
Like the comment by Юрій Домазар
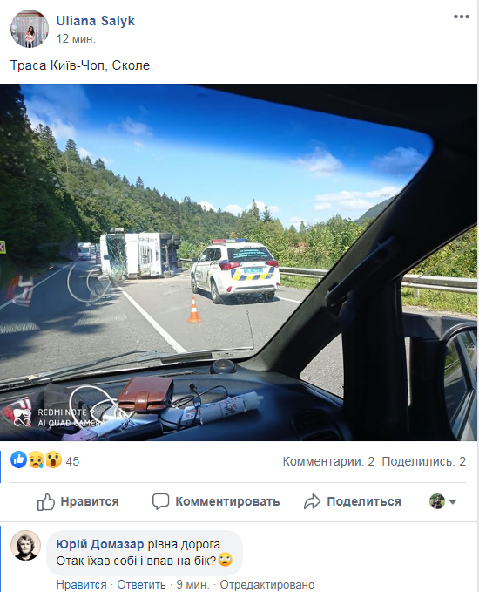pyautogui.click(x=82, y=584)
